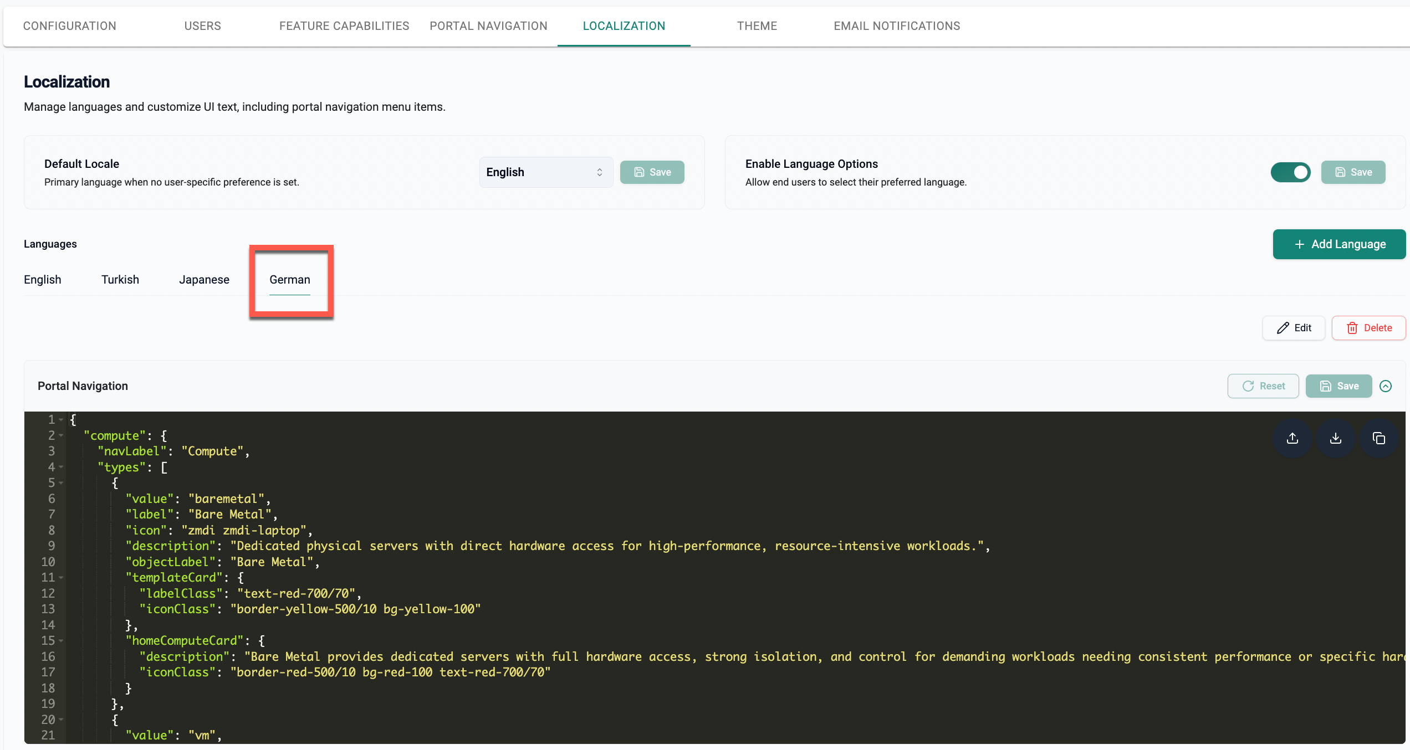1410x750 pixels.
Task: Select the Japanese language tab
Action: pyautogui.click(x=204, y=280)
